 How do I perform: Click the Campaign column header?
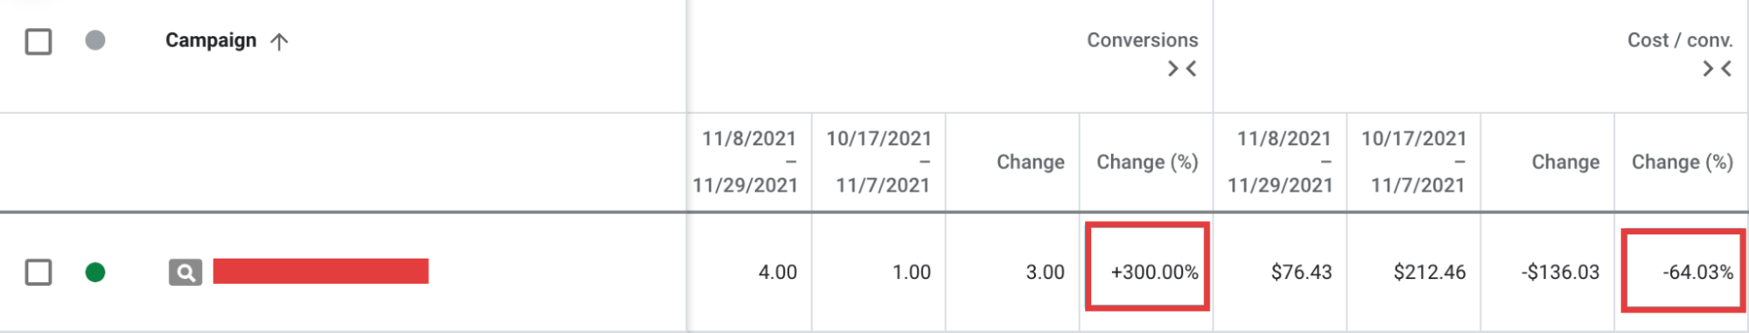point(211,40)
